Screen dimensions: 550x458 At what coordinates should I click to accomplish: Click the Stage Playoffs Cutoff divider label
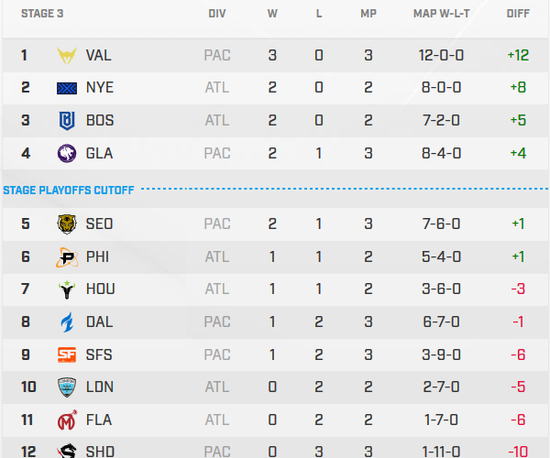pos(69,191)
